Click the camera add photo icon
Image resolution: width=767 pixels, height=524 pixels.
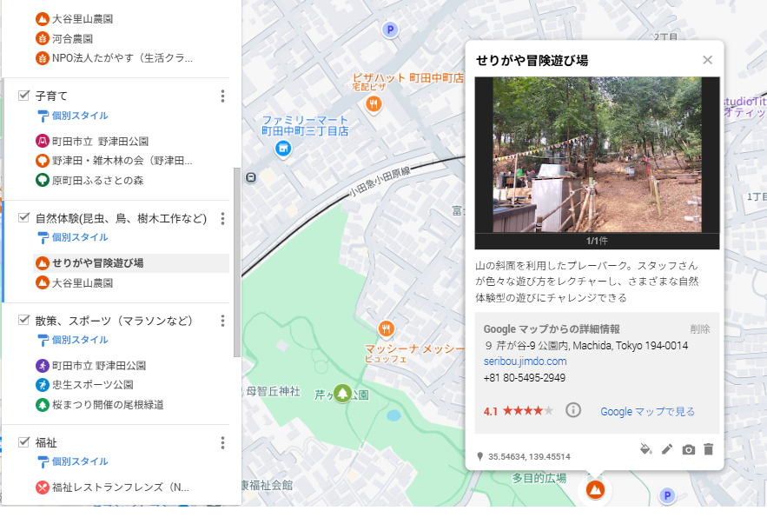[688, 449]
